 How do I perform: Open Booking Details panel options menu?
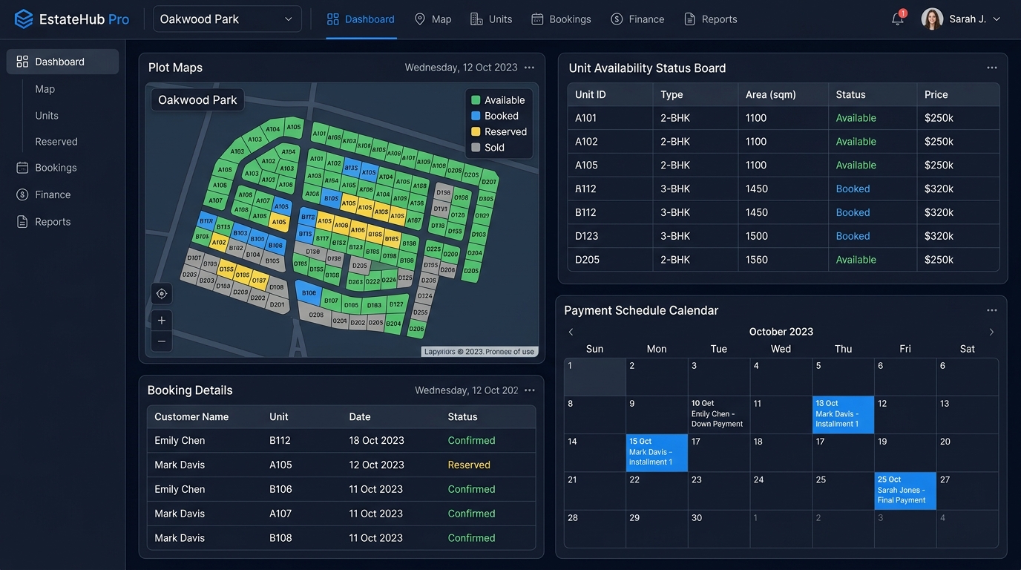[x=529, y=390]
